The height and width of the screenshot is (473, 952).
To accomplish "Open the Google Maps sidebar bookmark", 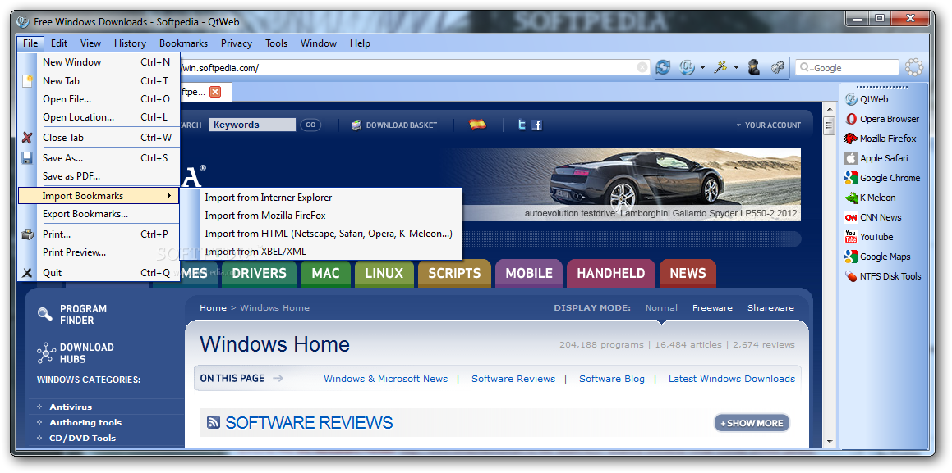I will click(x=877, y=257).
